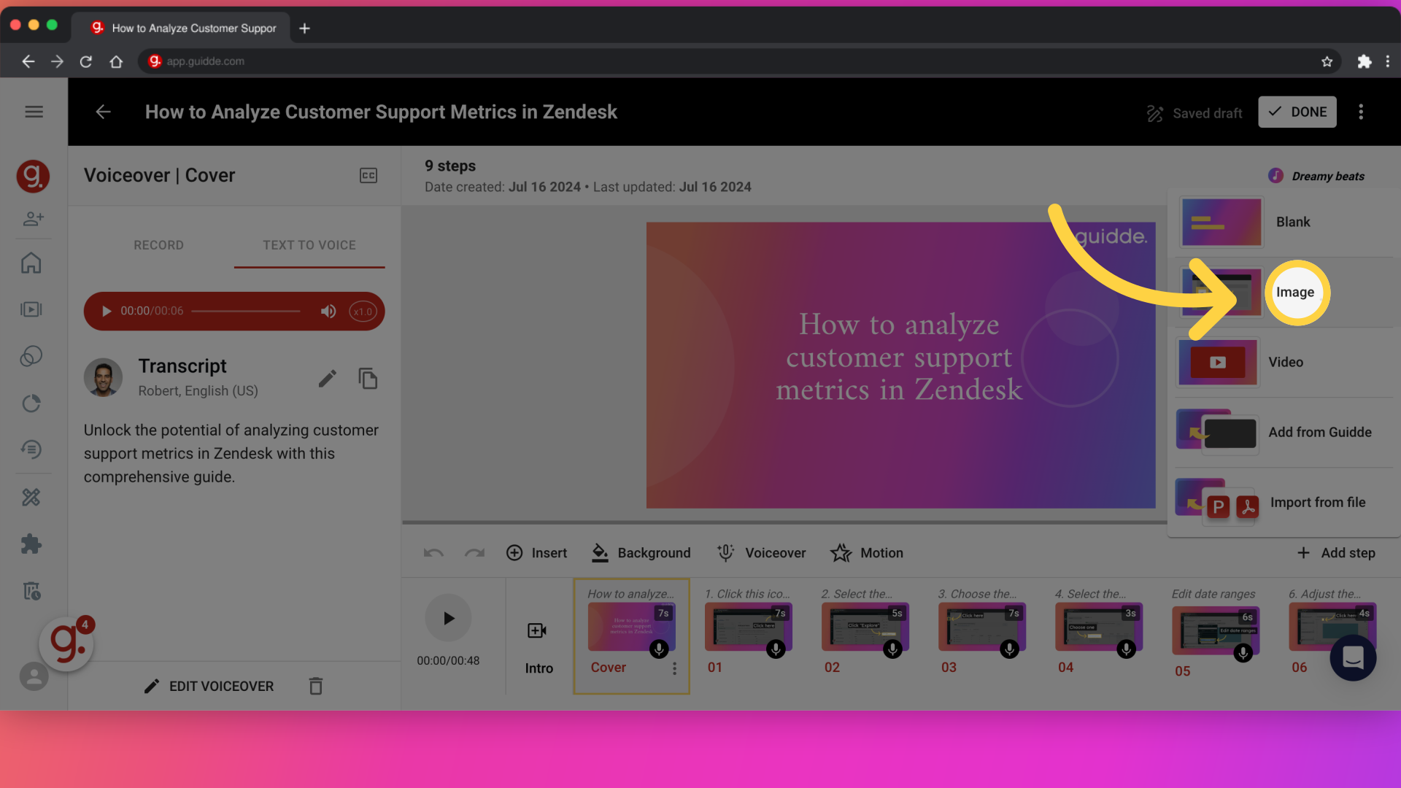
Task: Click the DONE button
Action: click(1297, 112)
